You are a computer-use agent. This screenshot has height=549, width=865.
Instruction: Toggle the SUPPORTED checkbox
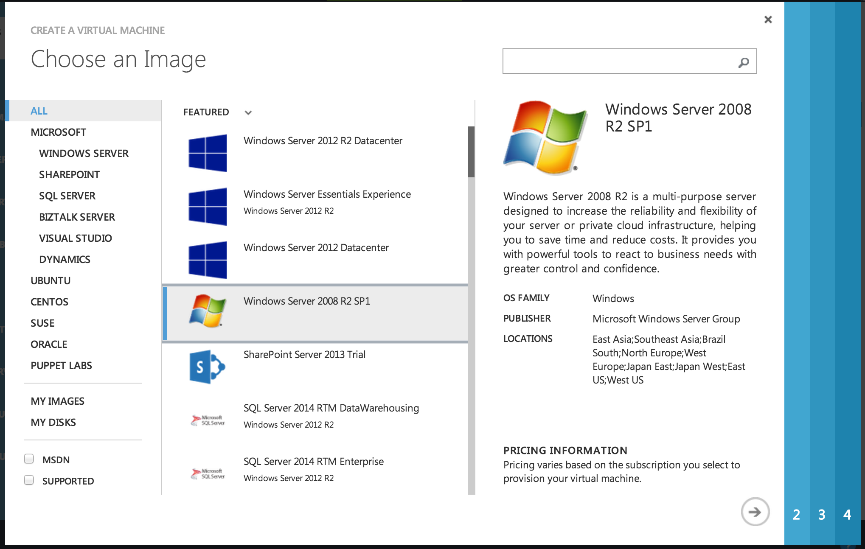tap(29, 480)
